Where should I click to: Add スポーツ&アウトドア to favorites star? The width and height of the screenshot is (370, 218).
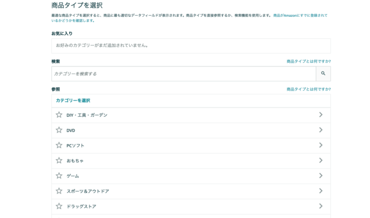coord(59,191)
